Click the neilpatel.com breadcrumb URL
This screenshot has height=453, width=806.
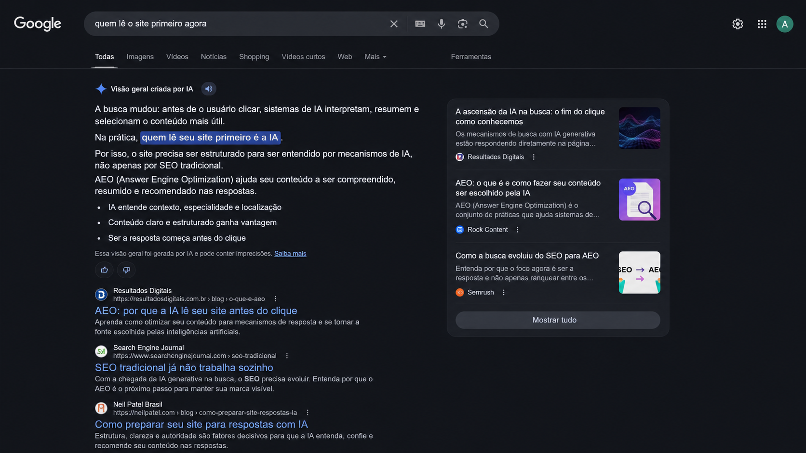(205, 413)
